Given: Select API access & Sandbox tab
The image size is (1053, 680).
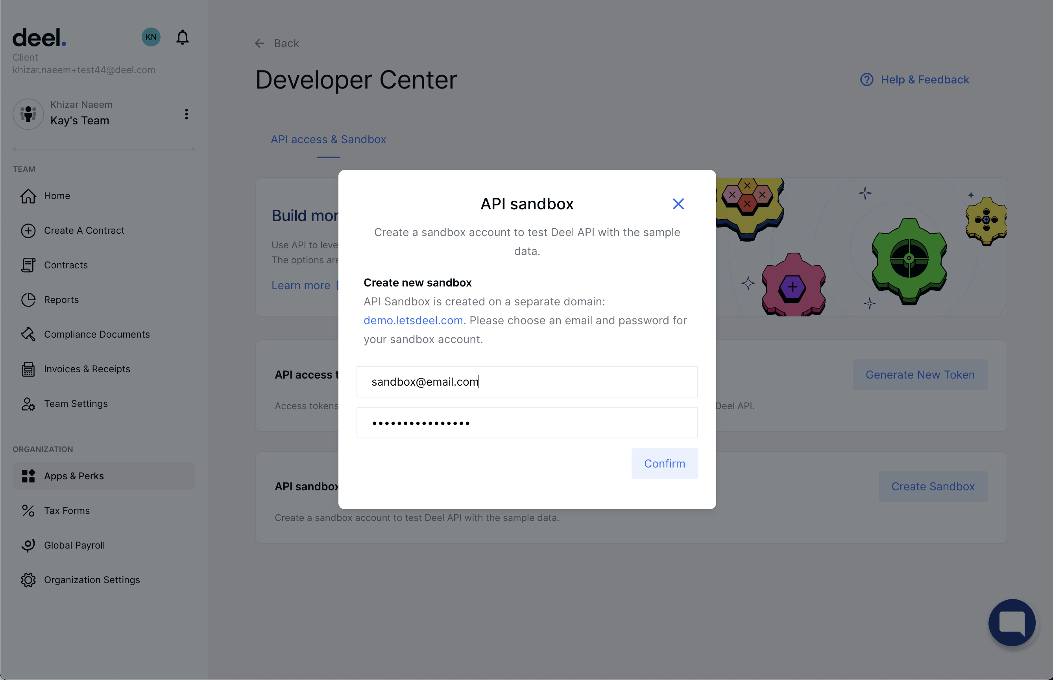Looking at the screenshot, I should 329,140.
